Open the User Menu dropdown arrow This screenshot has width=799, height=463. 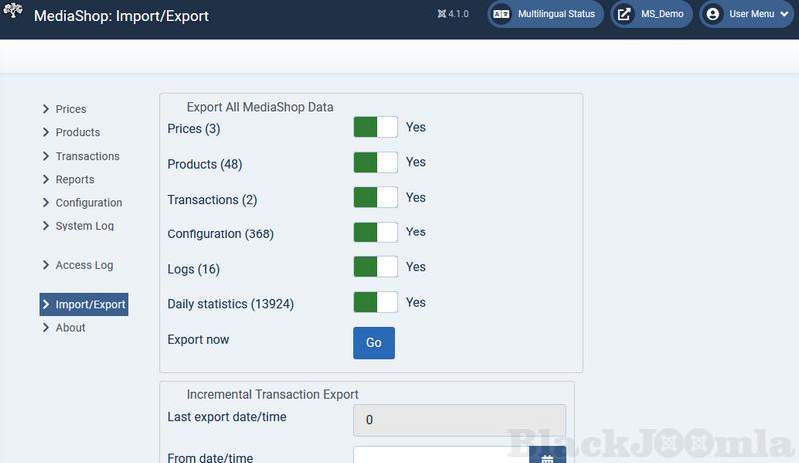click(784, 14)
